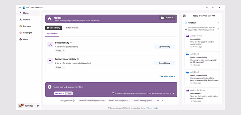Viewport: 241px width, 115px height.
Task: Click the 3 of 10 libraries badge
Action: point(72,28)
